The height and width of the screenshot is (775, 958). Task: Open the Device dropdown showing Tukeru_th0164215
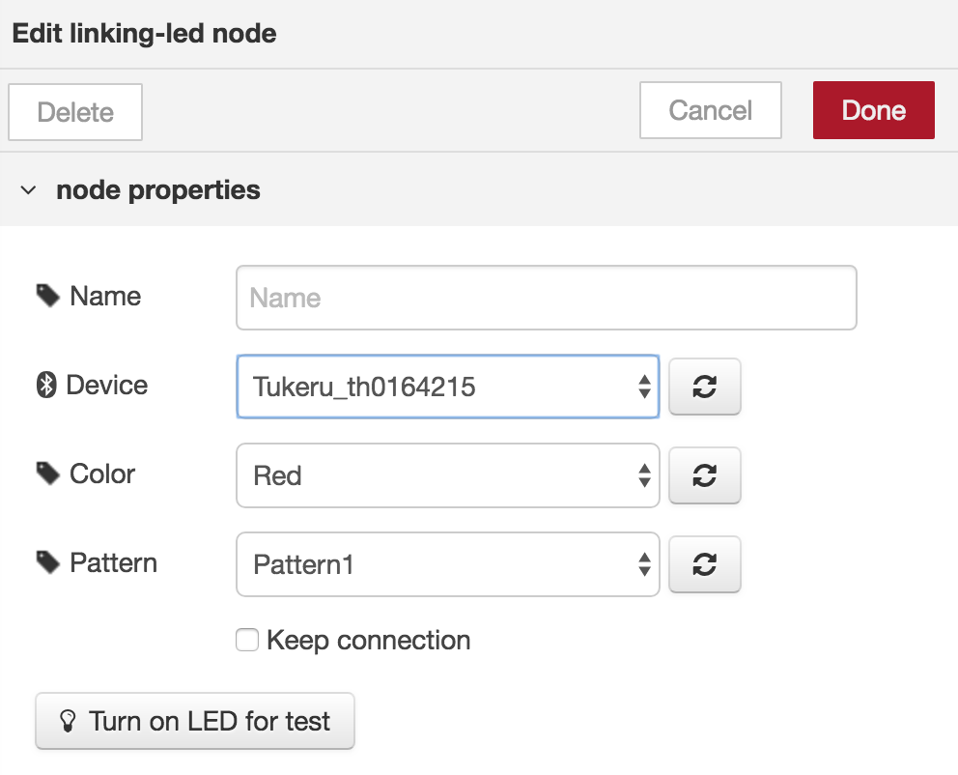pyautogui.click(x=448, y=387)
